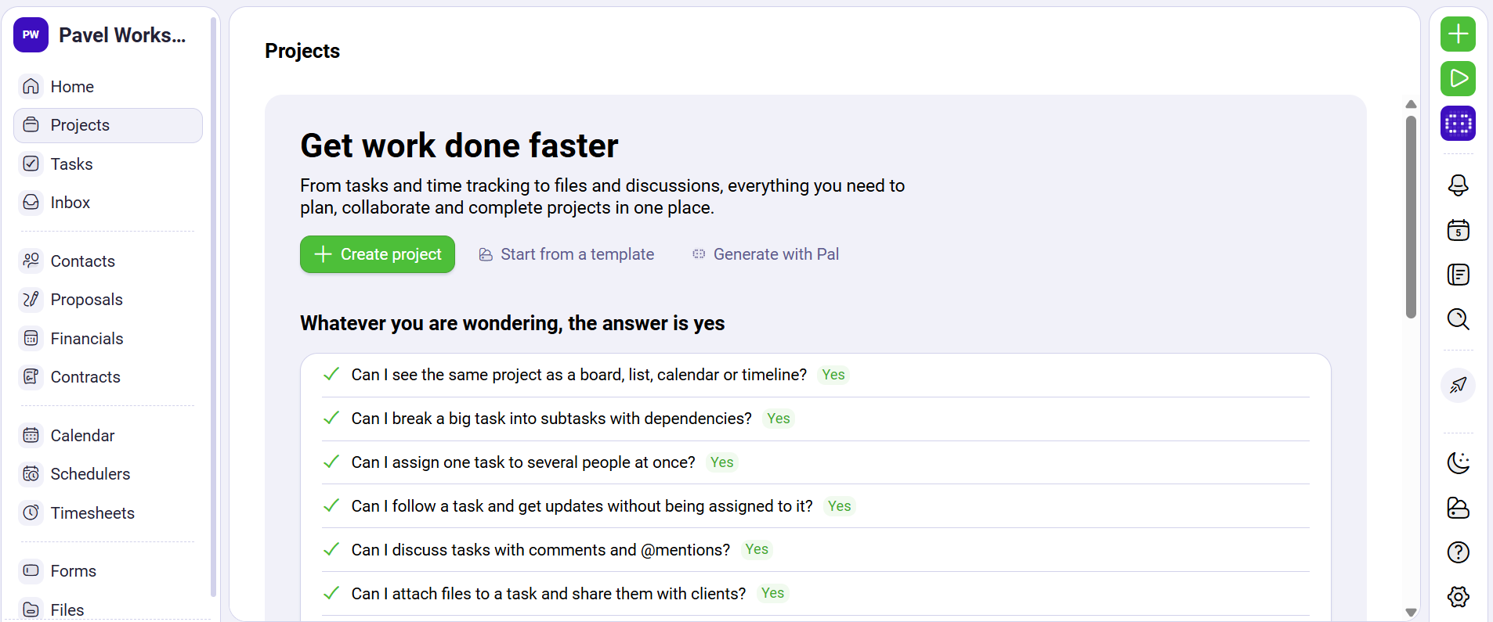Open notifications bell icon
This screenshot has height=622, width=1493.
pyautogui.click(x=1458, y=185)
